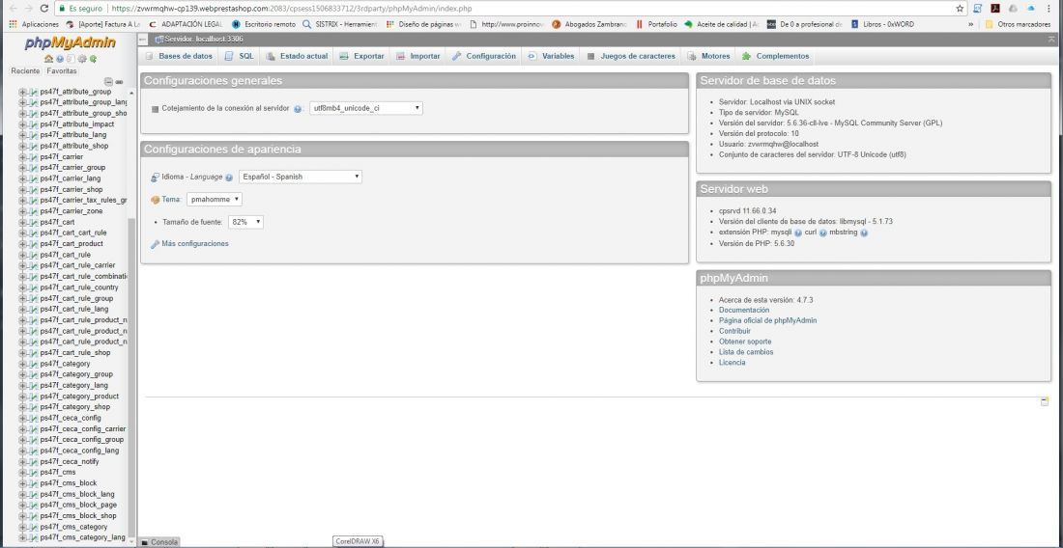Open the Estado actual tab
Image resolution: width=1063 pixels, height=548 pixels.
[x=297, y=56]
